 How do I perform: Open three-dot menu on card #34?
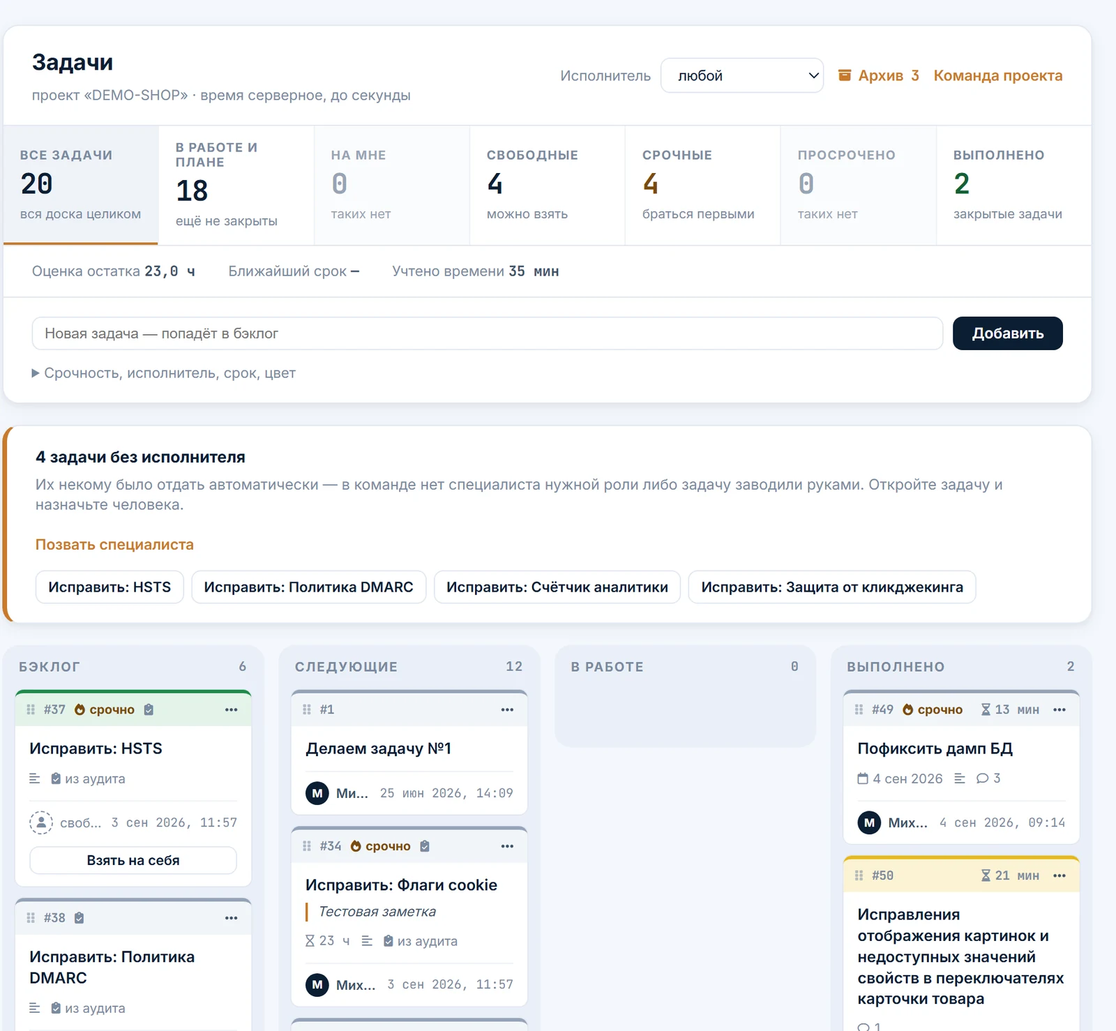(507, 846)
